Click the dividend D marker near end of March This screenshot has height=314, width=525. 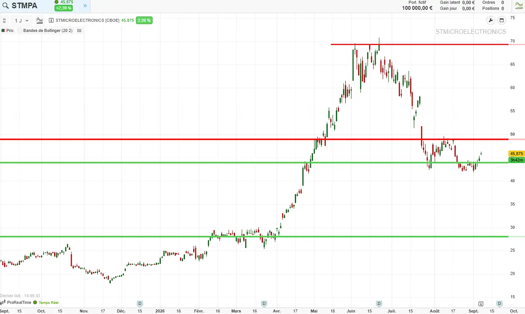click(264, 304)
